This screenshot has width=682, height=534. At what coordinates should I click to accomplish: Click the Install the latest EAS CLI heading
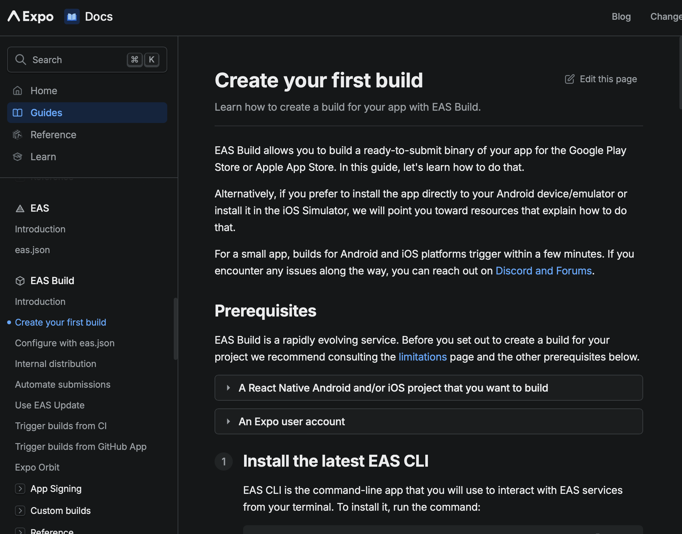(x=336, y=461)
